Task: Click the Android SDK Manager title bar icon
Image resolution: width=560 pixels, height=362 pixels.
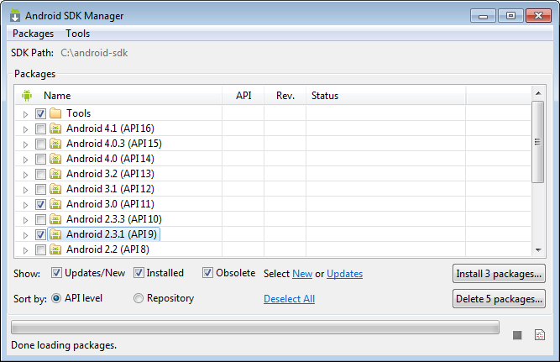Action: coord(15,15)
